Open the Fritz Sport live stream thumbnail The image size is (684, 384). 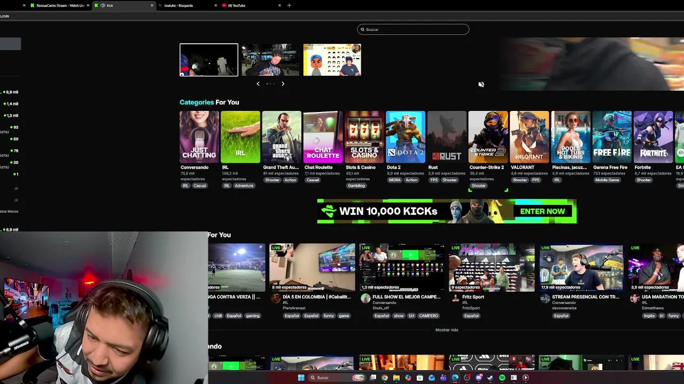point(492,268)
